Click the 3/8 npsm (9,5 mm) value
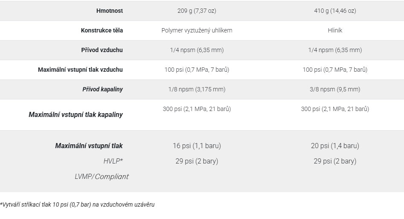Screen dimensions: 404x219 coord(335,89)
